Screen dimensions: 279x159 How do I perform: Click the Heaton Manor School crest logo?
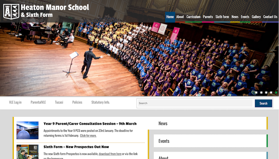coord(11,11)
